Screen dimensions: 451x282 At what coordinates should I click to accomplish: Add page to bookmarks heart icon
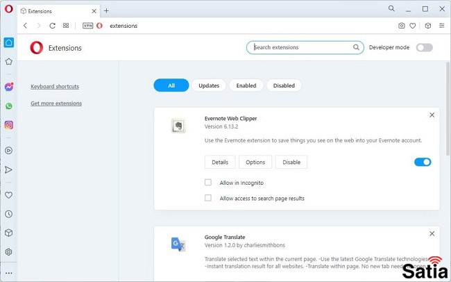(413, 26)
